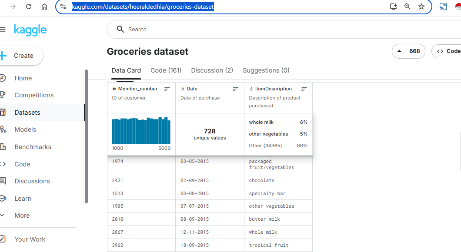Open Datasets in the sidebar
461x252 pixels.
(27, 113)
